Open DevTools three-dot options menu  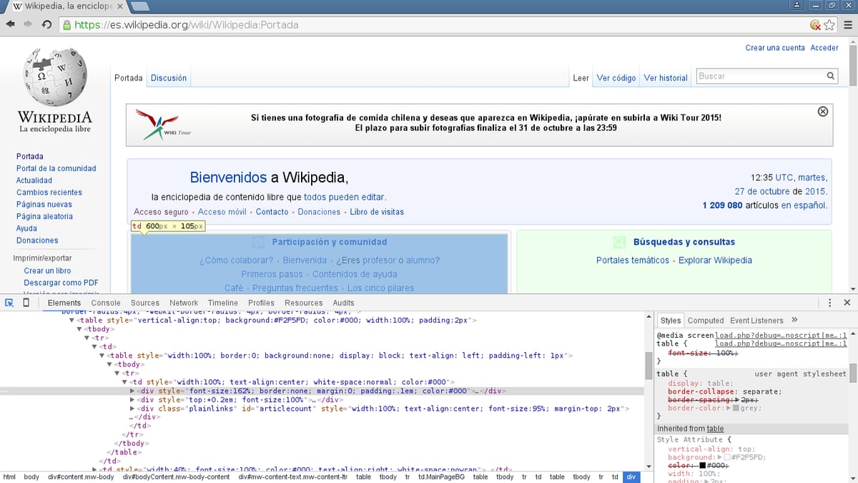pyautogui.click(x=829, y=303)
